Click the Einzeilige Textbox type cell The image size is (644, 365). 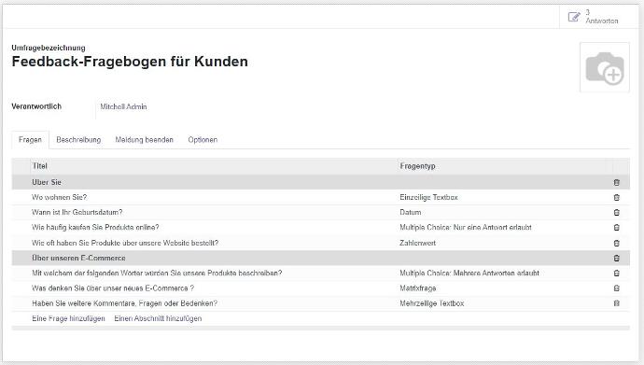pyautogui.click(x=428, y=198)
